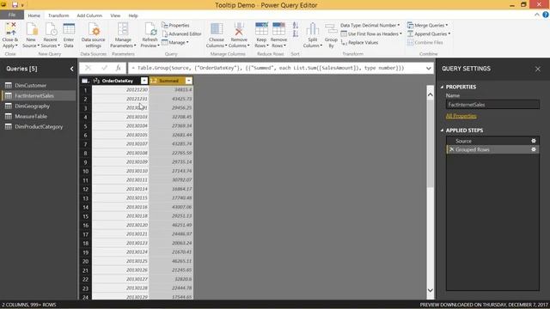Select the DimGeography query
The image size is (550, 309).
(x=39, y=106)
